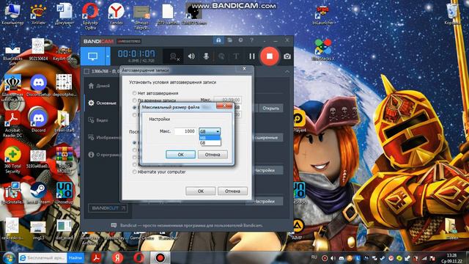Open Yandex browser from taskbar

tap(117, 257)
